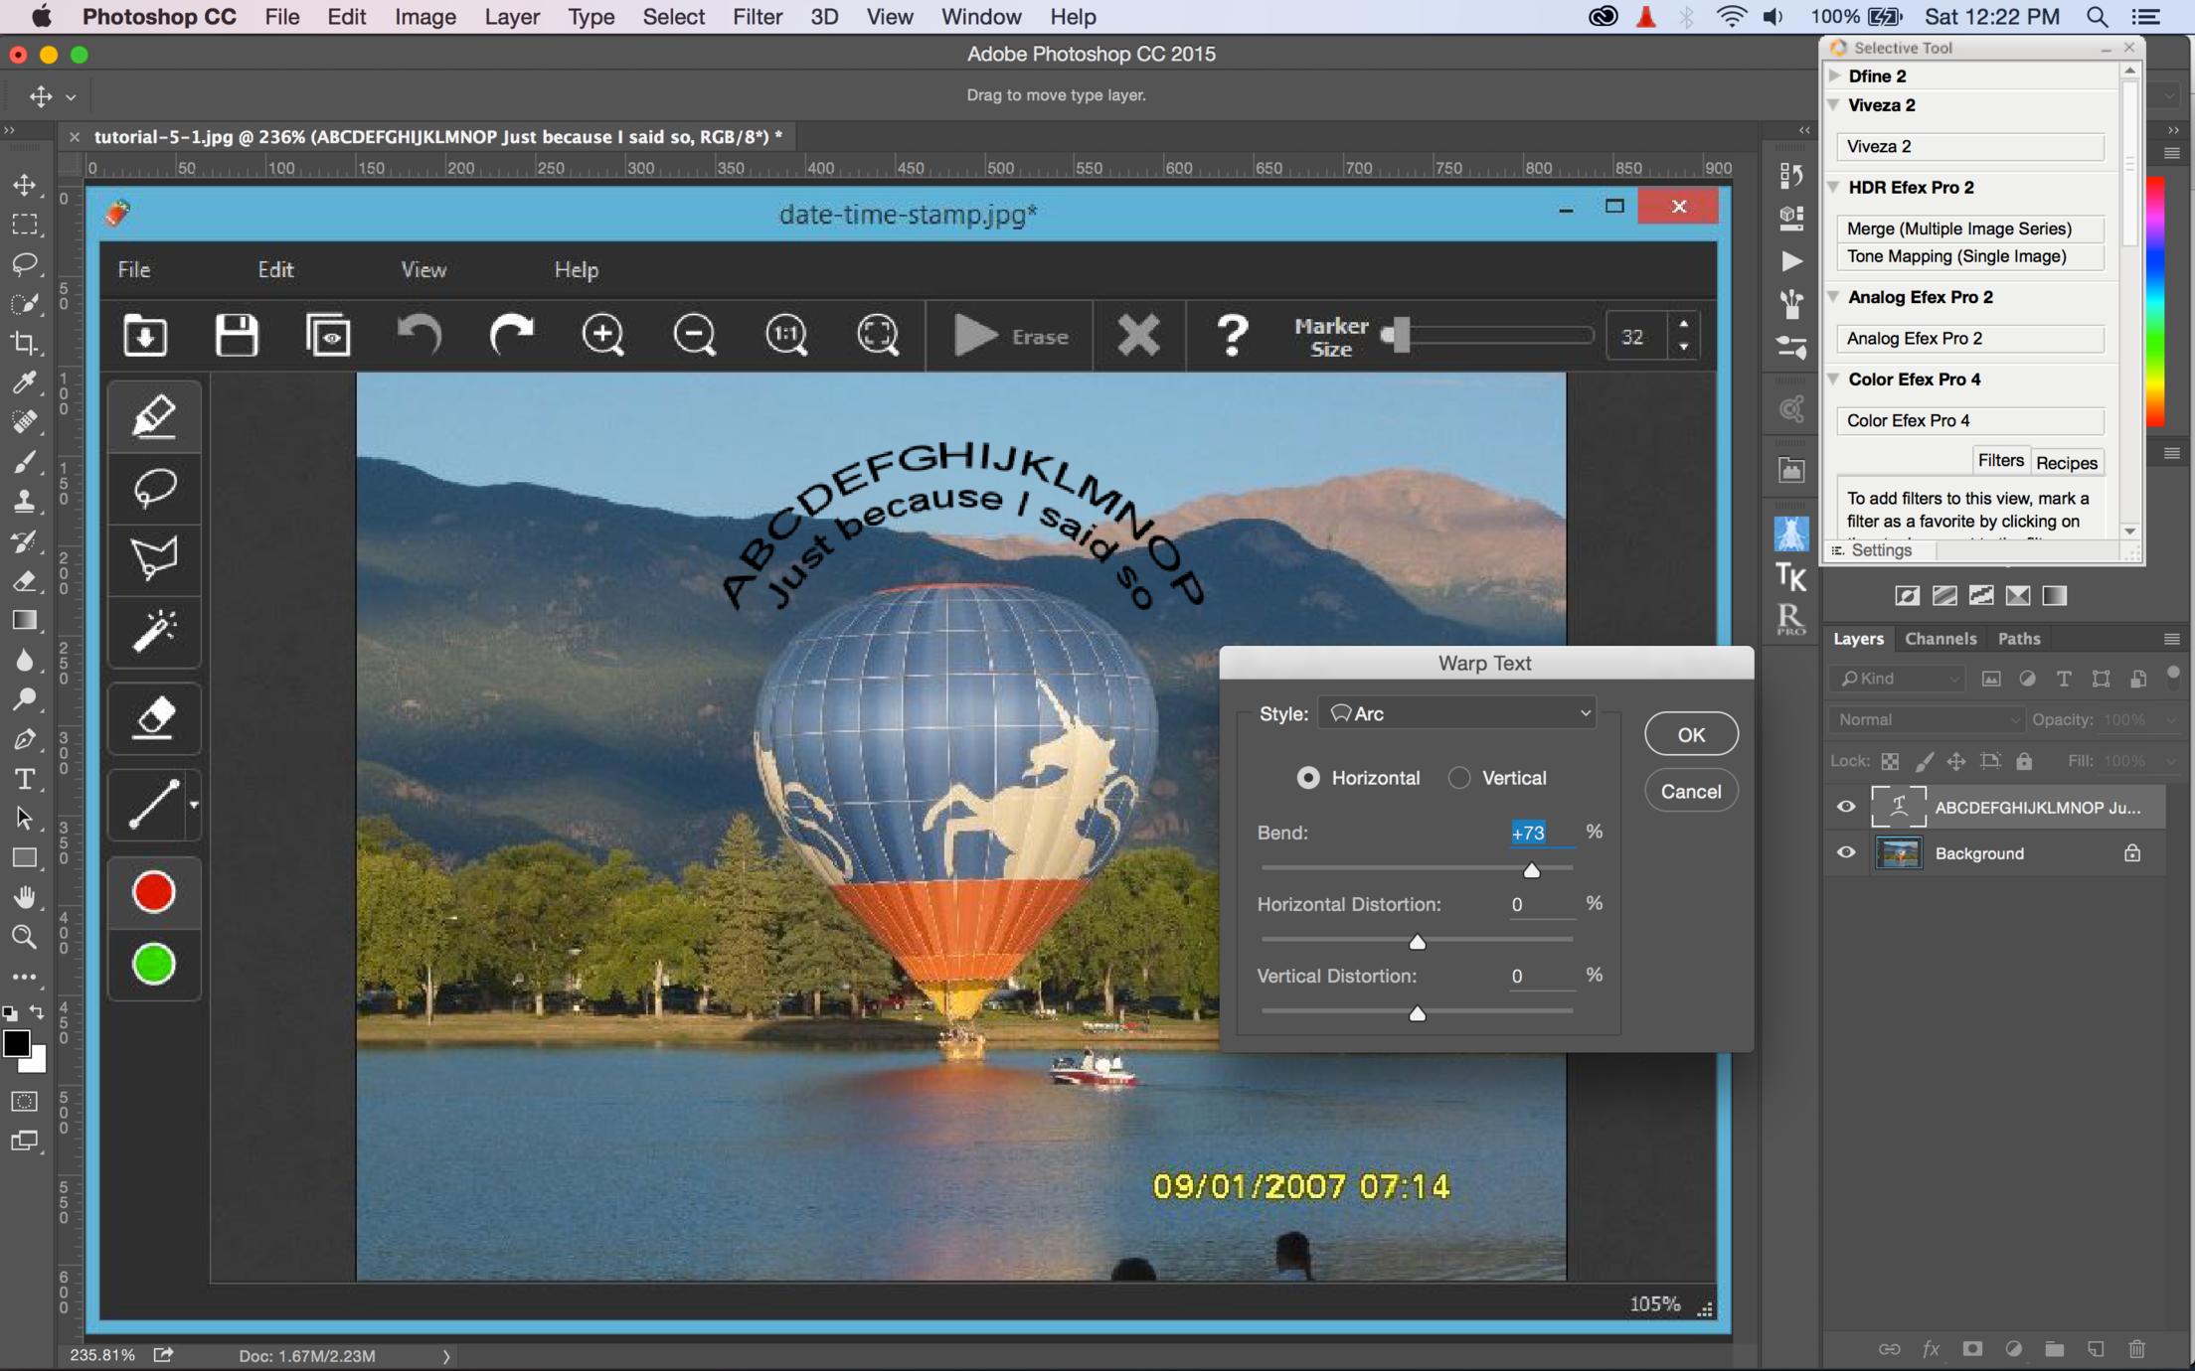Image resolution: width=2195 pixels, height=1371 pixels.
Task: Hide the Background layer
Action: point(1846,853)
